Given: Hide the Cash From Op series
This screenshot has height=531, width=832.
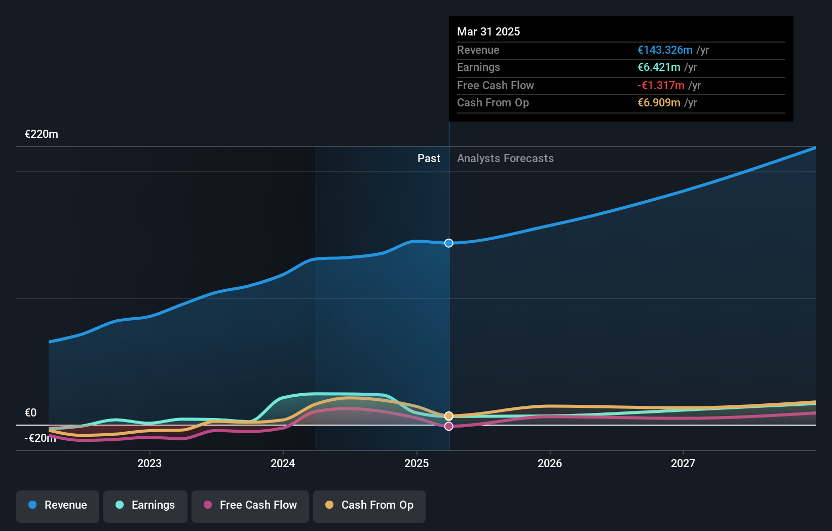Looking at the screenshot, I should point(369,506).
